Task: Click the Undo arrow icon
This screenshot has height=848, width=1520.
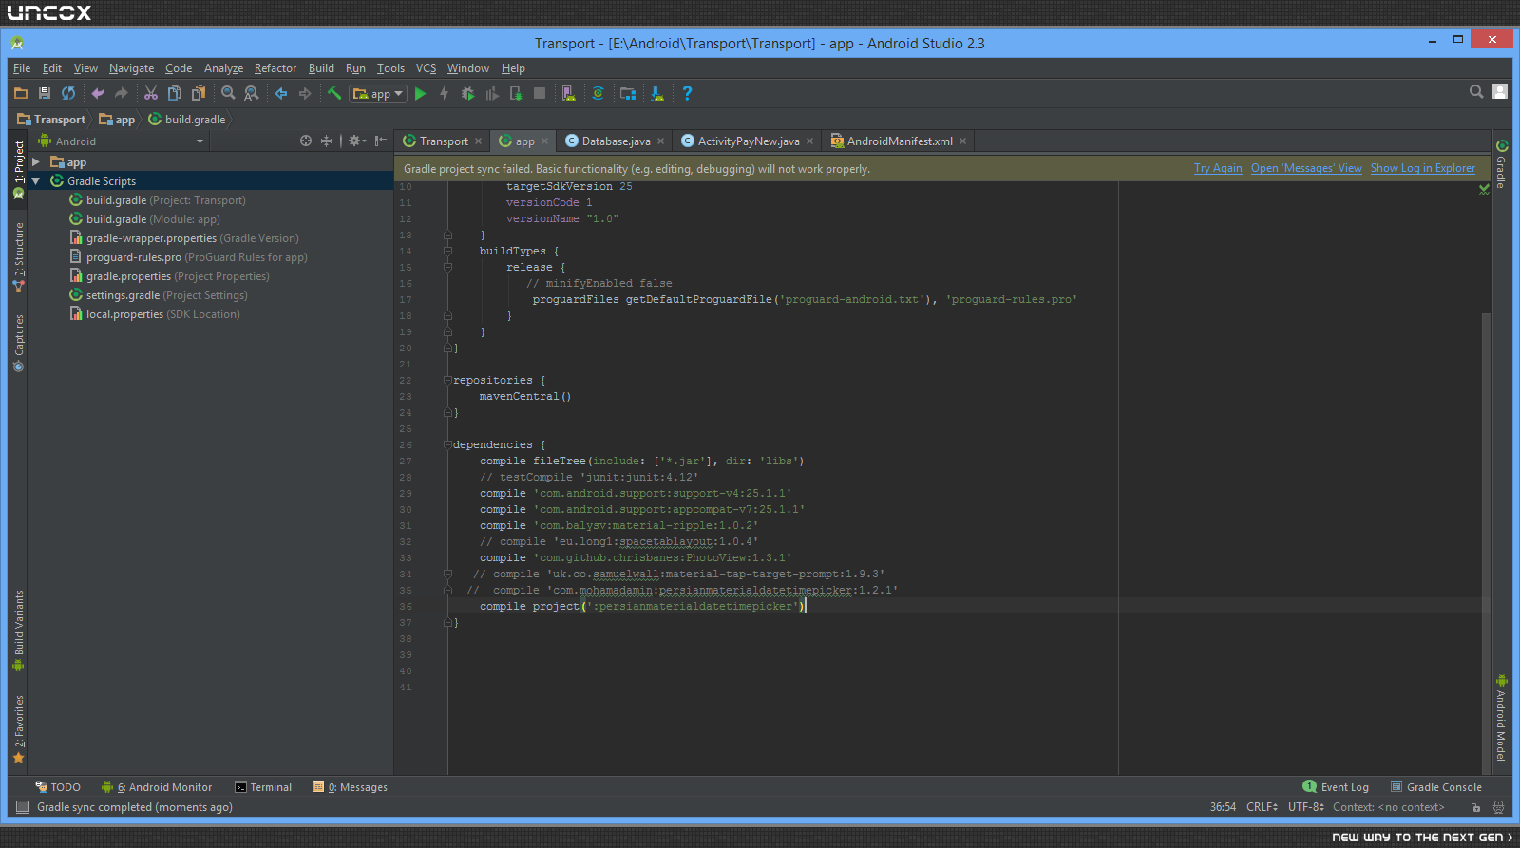Action: point(98,93)
